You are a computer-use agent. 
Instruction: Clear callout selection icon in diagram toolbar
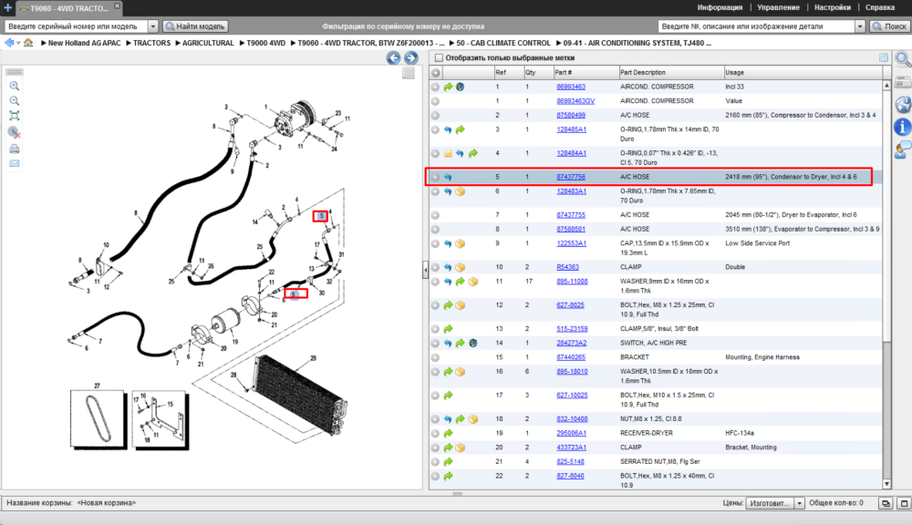tap(15, 132)
